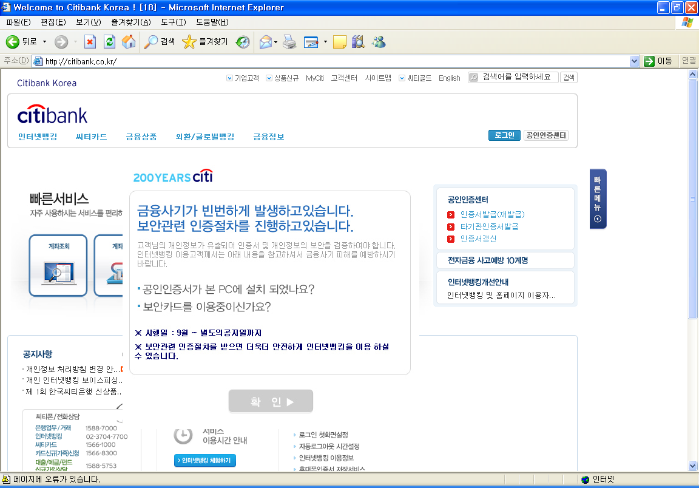Select the 금융상품 navigation tab
This screenshot has height=488, width=699.
[141, 137]
